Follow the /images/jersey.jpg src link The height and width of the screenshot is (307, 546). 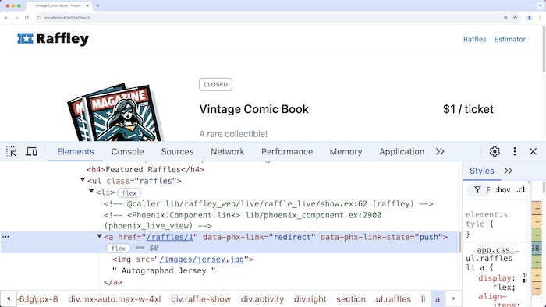click(x=201, y=259)
